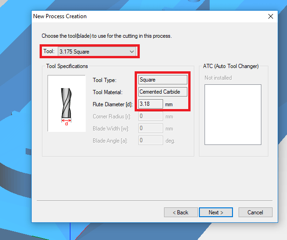Click the Tool Material field Cemented Carbide

coord(163,92)
